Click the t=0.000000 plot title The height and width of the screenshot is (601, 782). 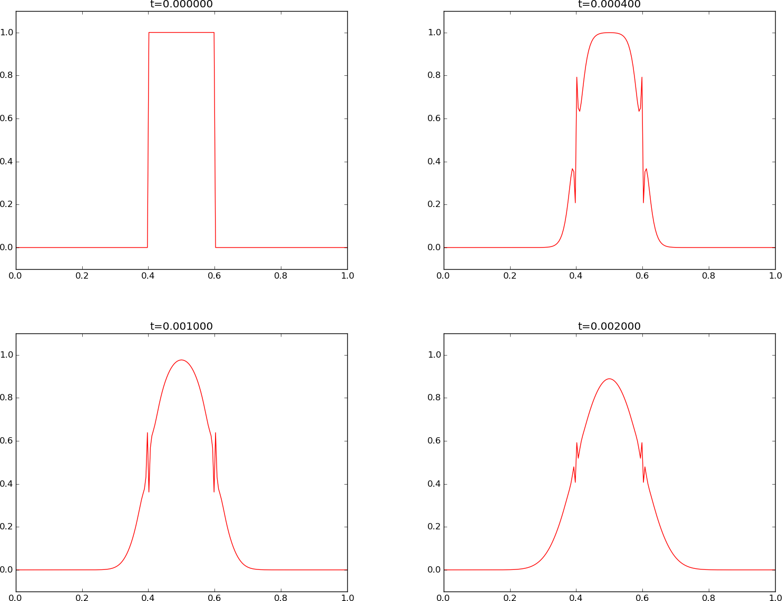(x=181, y=5)
